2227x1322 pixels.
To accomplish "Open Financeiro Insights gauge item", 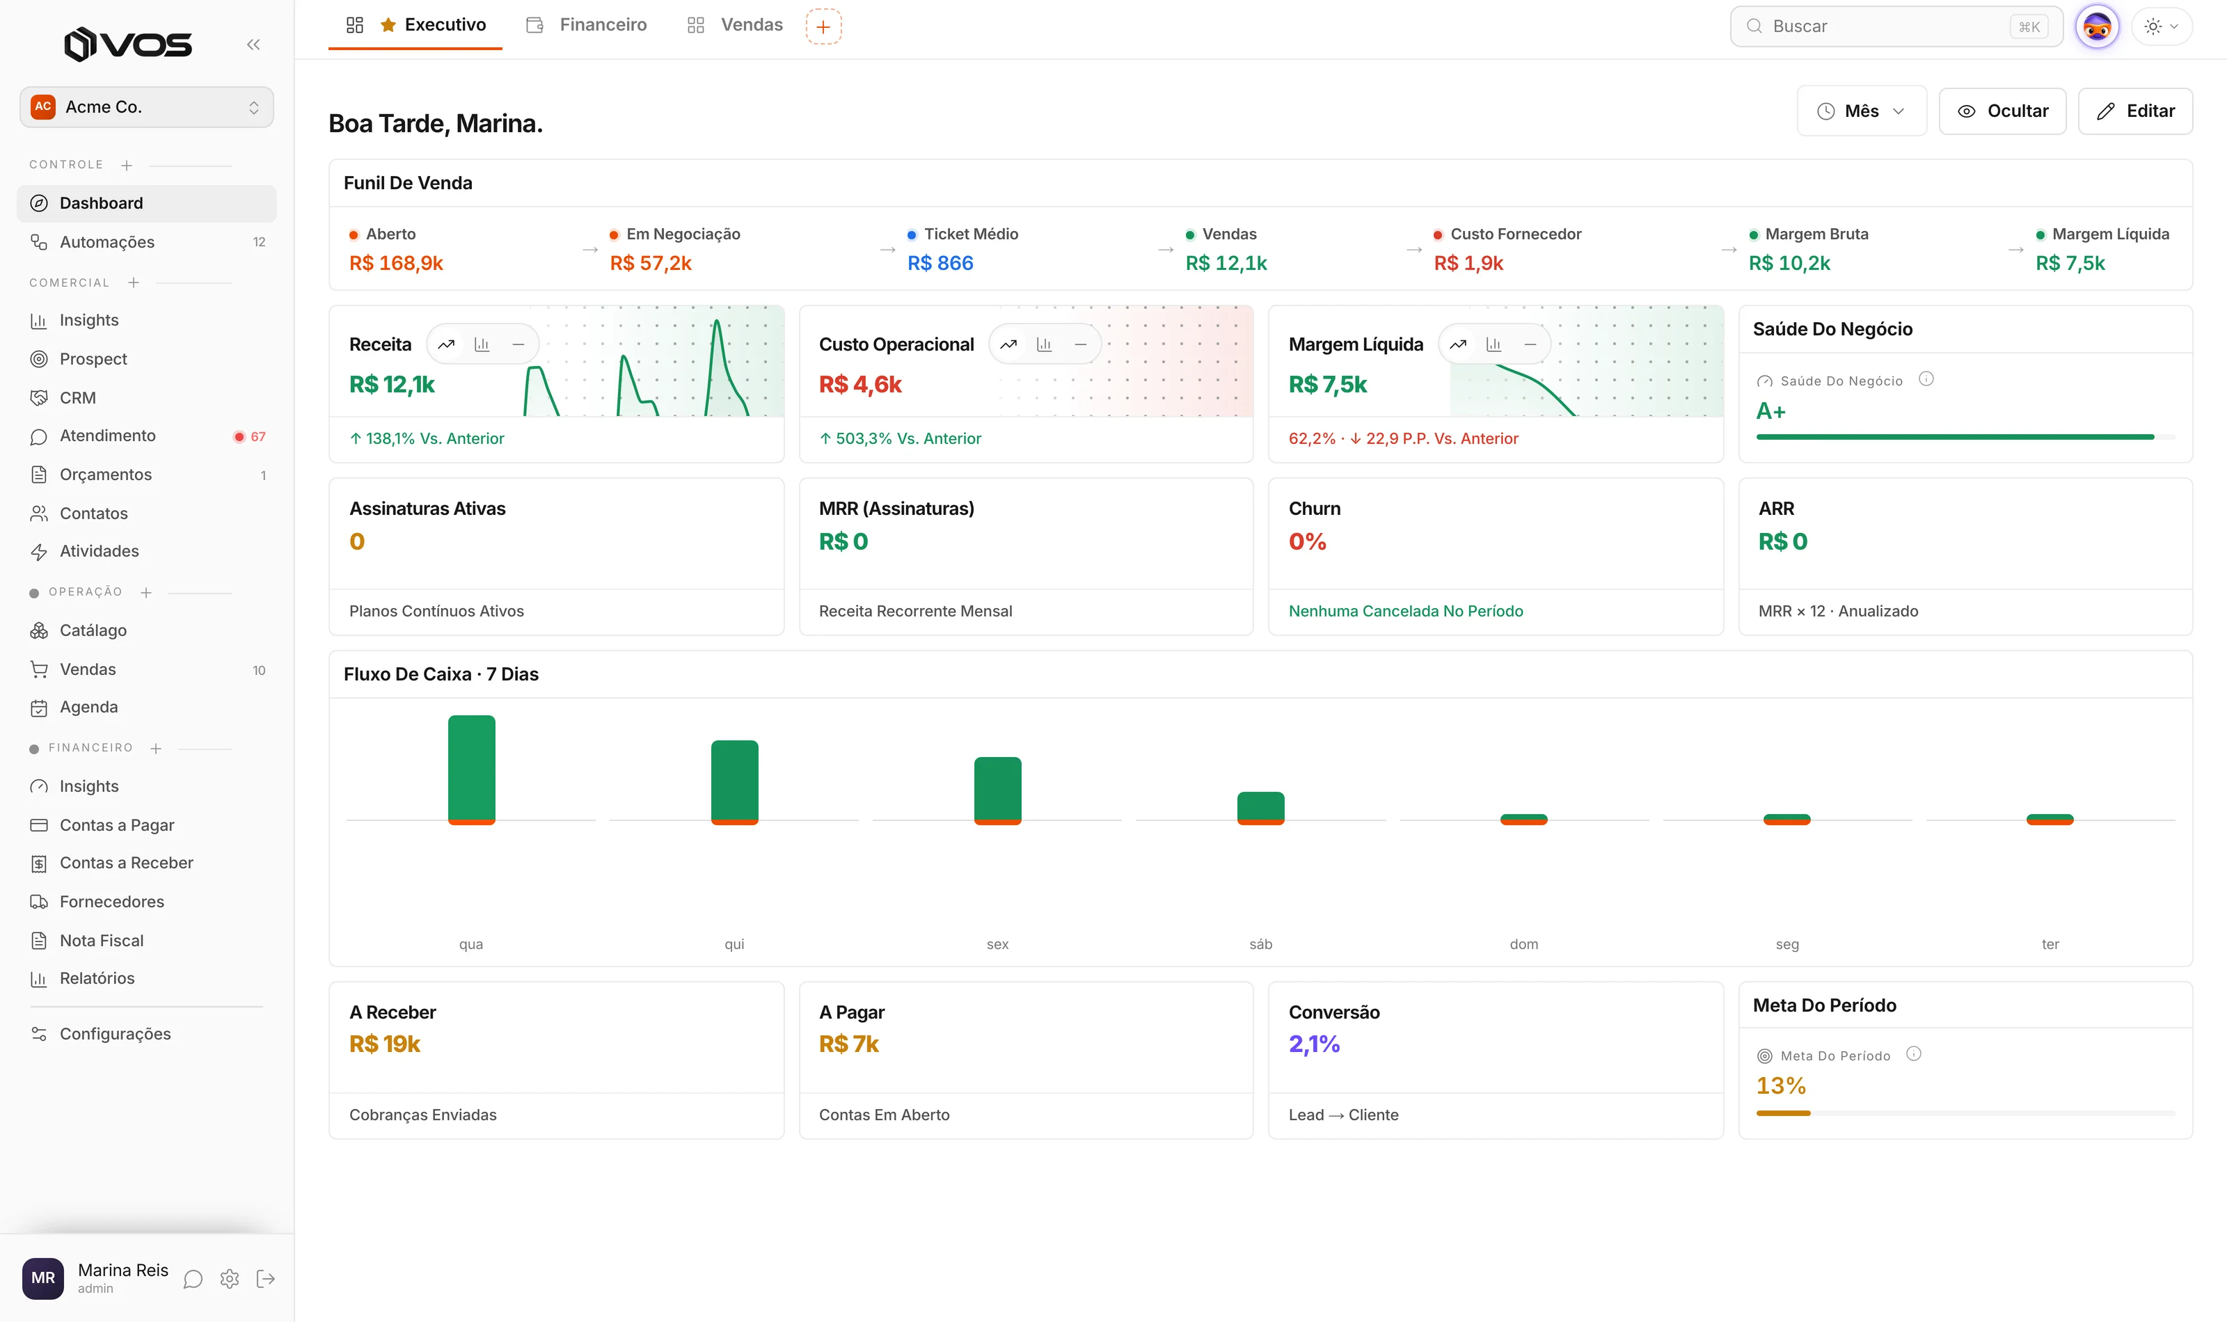I will click(x=146, y=787).
